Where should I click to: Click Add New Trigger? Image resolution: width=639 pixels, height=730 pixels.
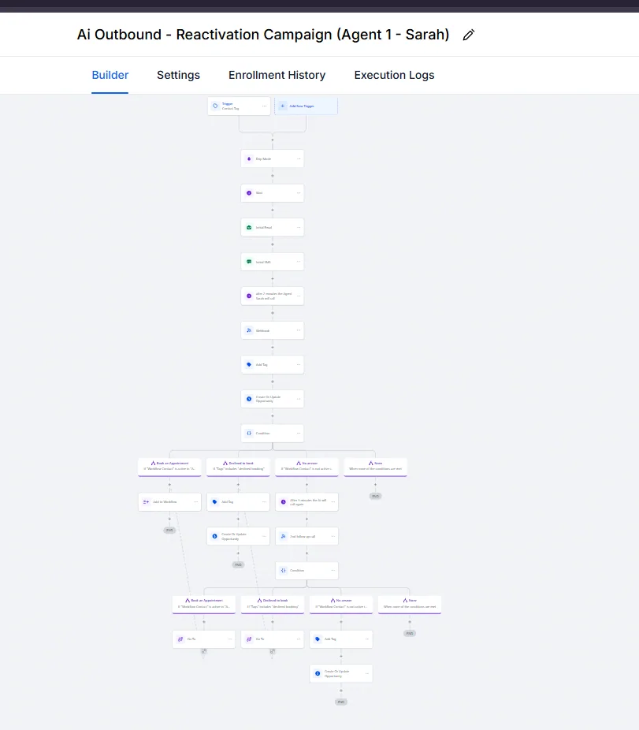coord(306,106)
